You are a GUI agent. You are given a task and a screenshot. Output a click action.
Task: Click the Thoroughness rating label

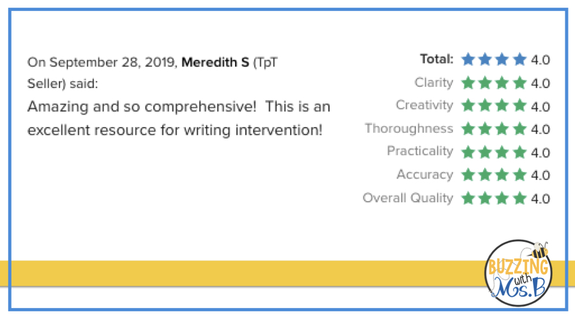pos(409,128)
